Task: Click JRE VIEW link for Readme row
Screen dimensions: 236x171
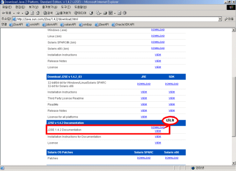Action: [144, 105]
